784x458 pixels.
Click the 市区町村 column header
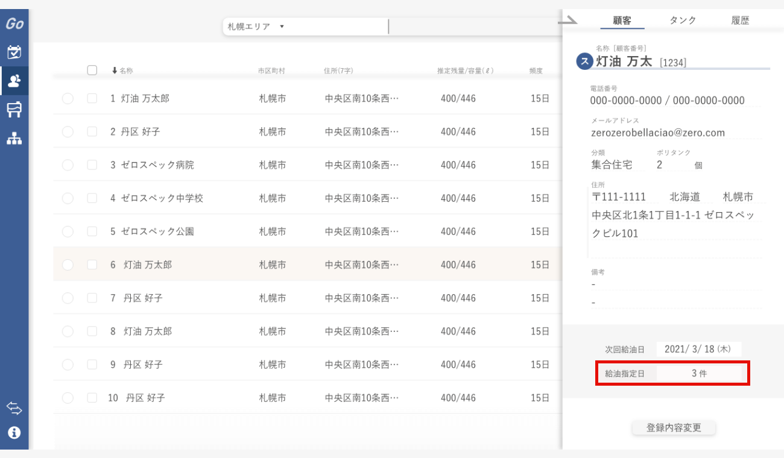click(272, 71)
